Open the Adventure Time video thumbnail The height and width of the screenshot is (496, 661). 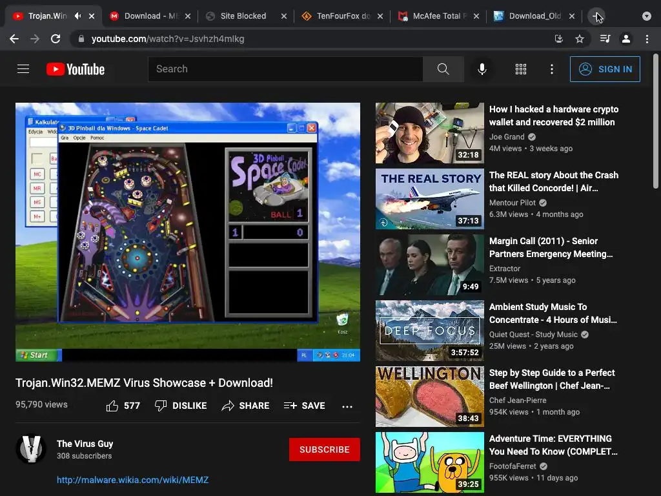click(x=429, y=462)
